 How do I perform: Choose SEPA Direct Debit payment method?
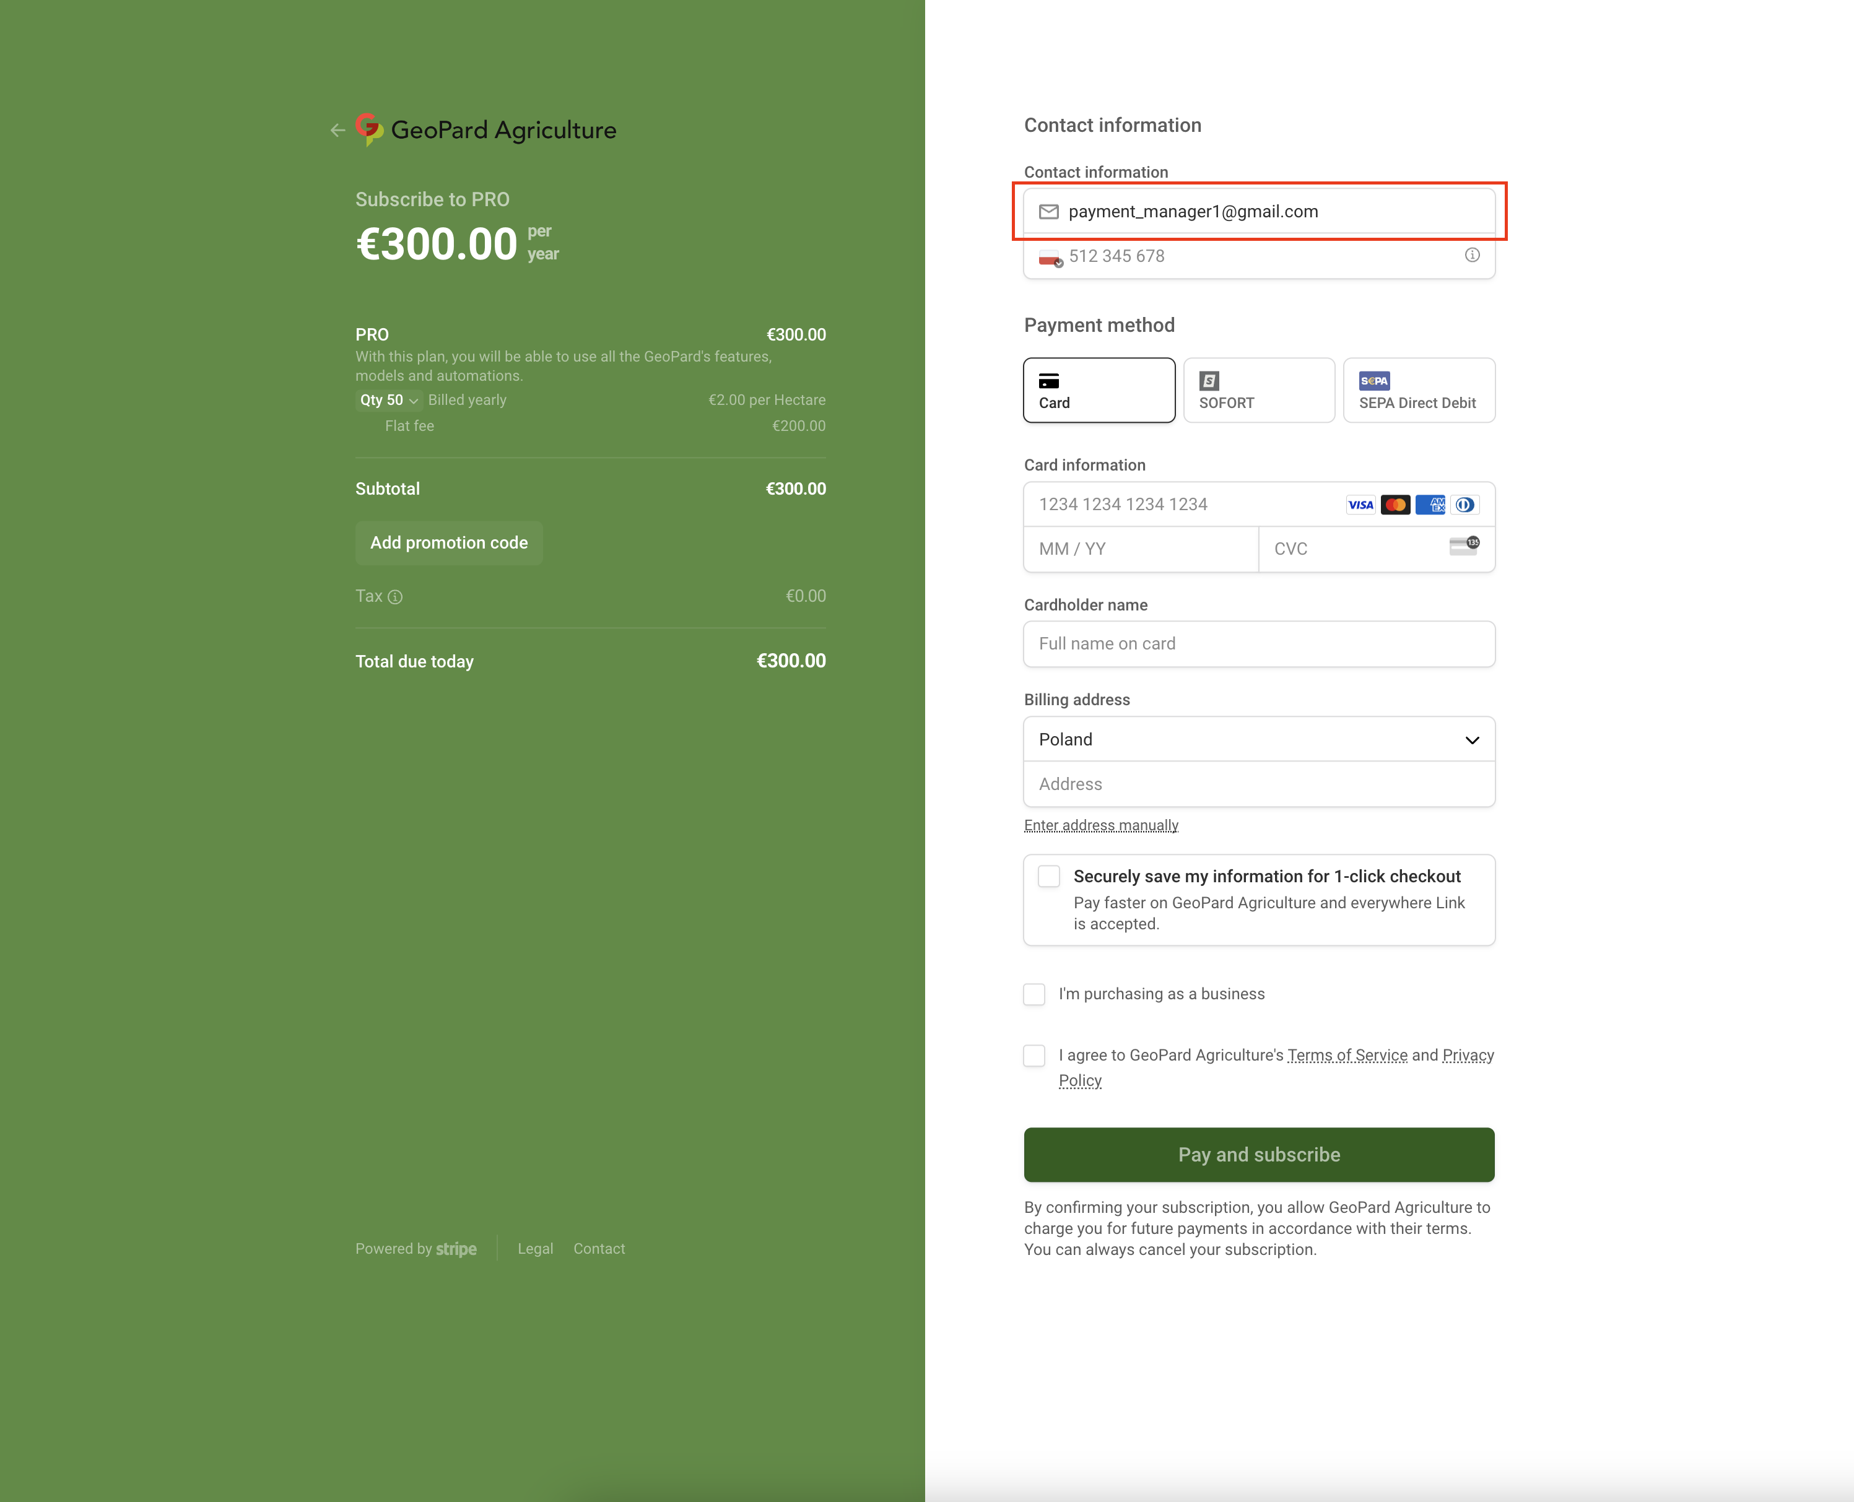(x=1418, y=390)
